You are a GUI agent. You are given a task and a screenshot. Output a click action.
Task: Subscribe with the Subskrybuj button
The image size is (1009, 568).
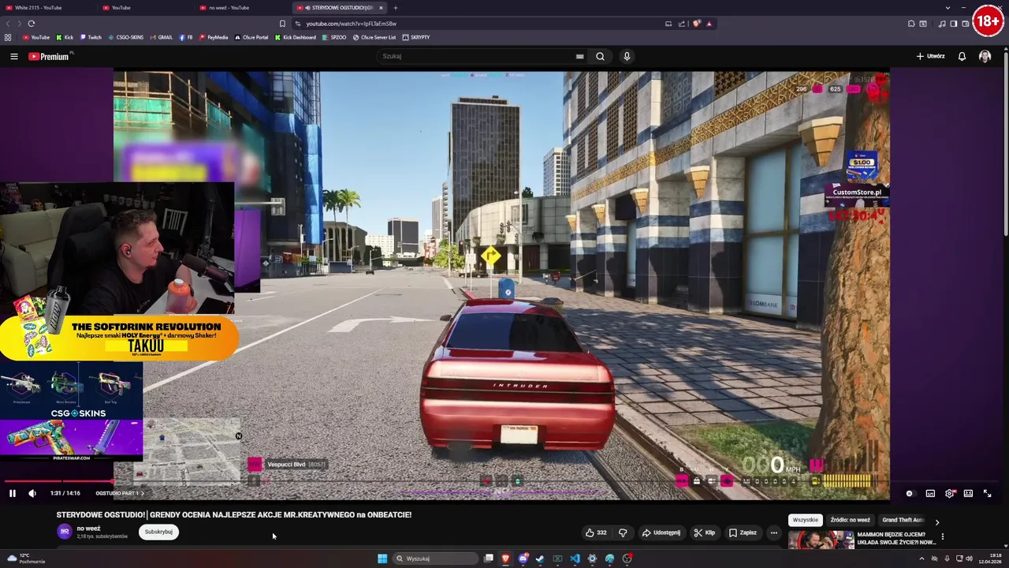click(158, 532)
